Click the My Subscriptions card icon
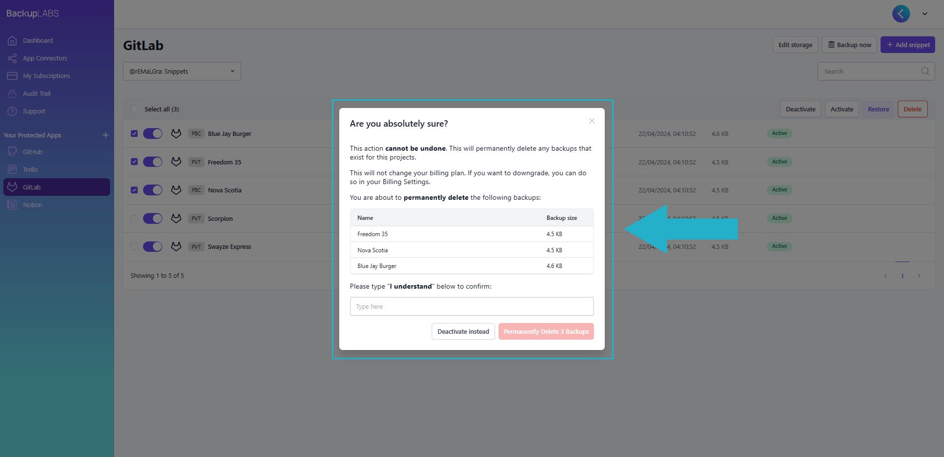The width and height of the screenshot is (944, 457). tap(12, 76)
